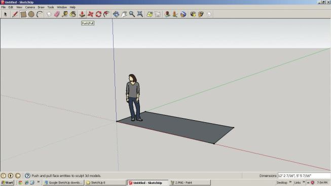
Task: Choose the Tape Measure tool
Action: (x=65, y=14)
